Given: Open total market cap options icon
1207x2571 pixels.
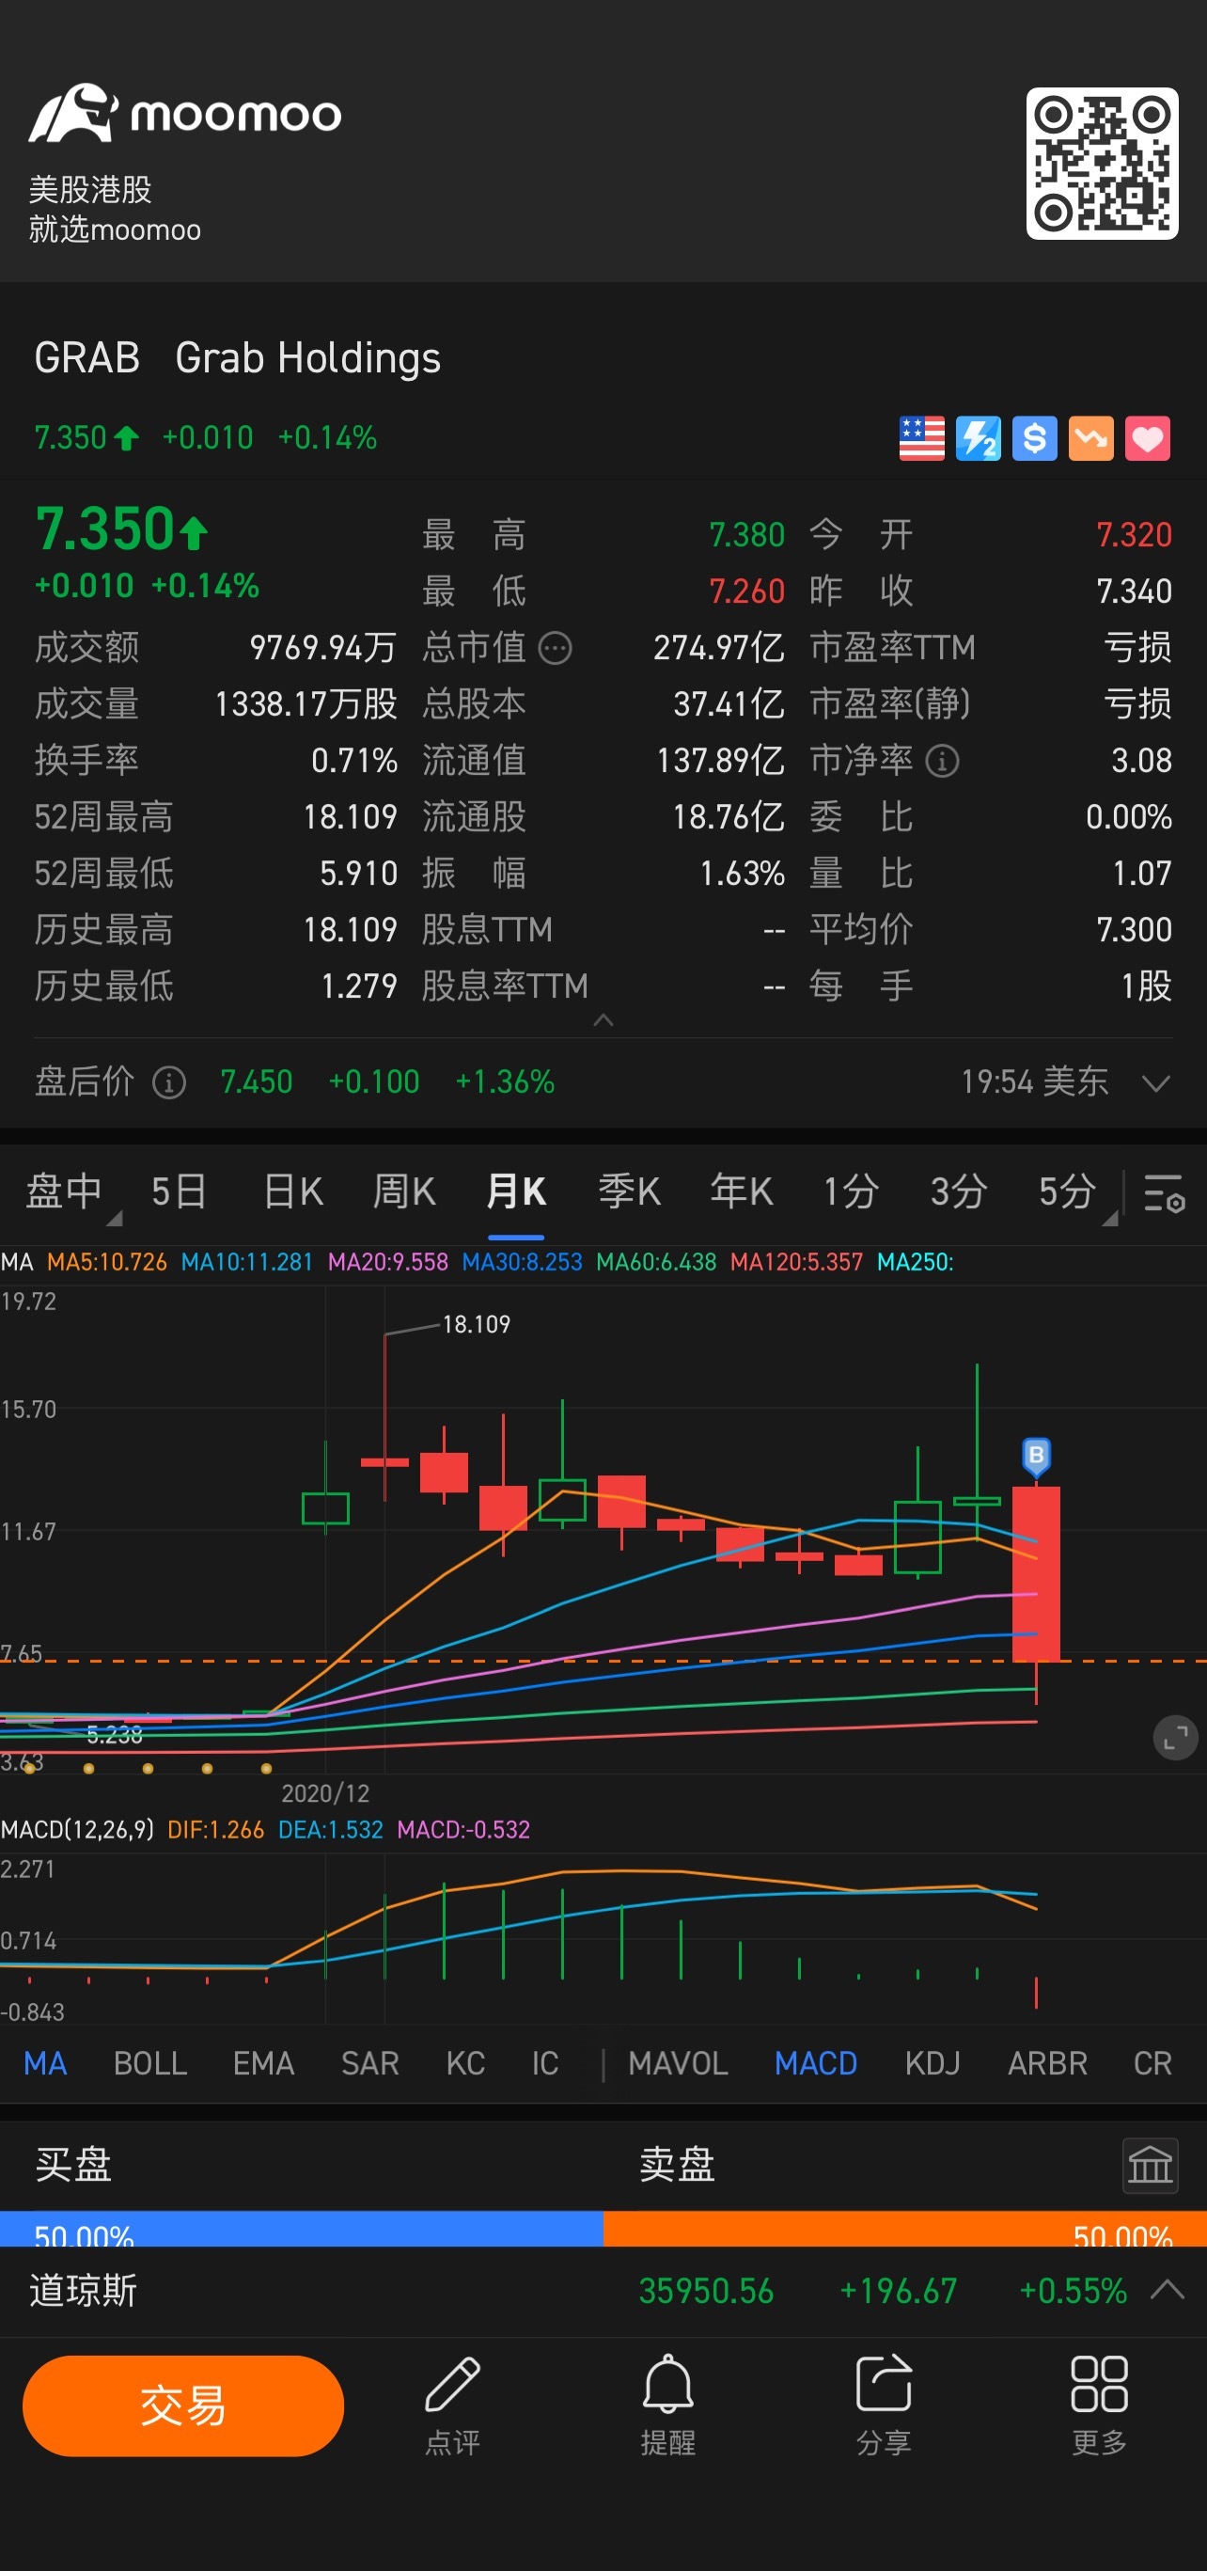Looking at the screenshot, I should point(555,648).
